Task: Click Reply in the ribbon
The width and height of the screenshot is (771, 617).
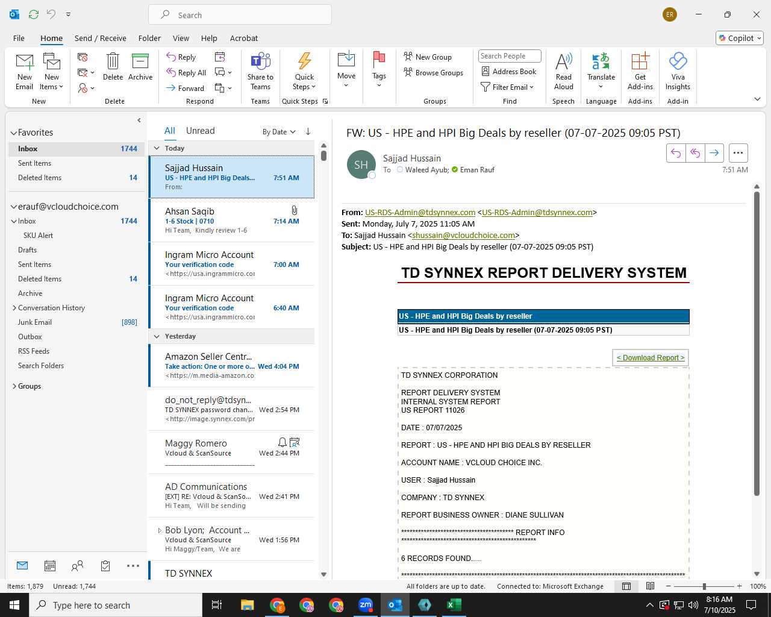Action: point(181,57)
